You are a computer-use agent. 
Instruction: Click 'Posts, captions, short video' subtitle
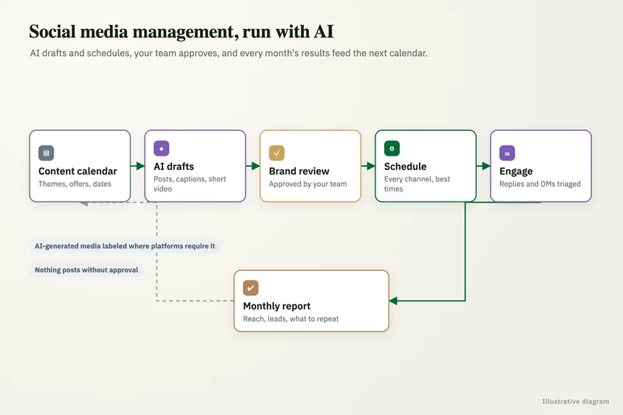pyautogui.click(x=190, y=184)
